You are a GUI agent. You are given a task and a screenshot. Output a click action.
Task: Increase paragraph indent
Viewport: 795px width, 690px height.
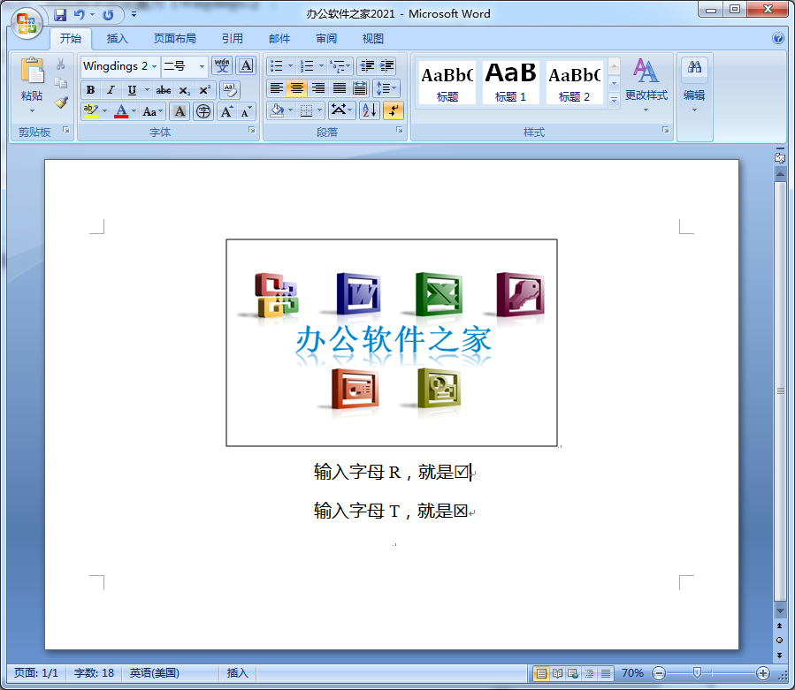tap(386, 66)
